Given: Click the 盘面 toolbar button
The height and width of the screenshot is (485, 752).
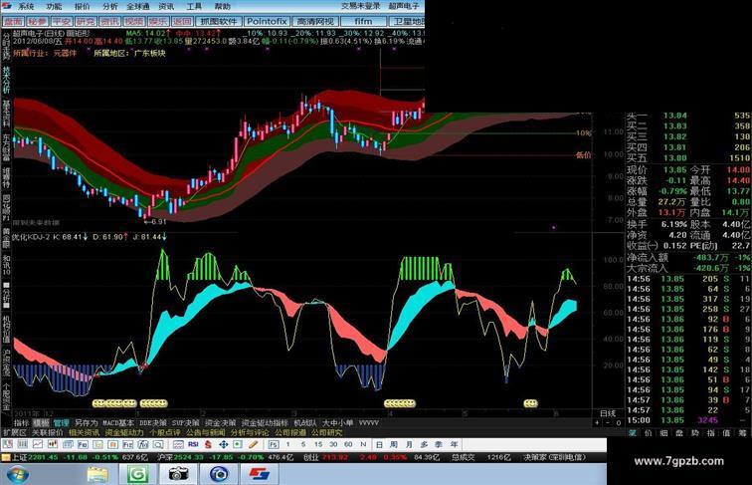Looking at the screenshot, I should 13,22.
